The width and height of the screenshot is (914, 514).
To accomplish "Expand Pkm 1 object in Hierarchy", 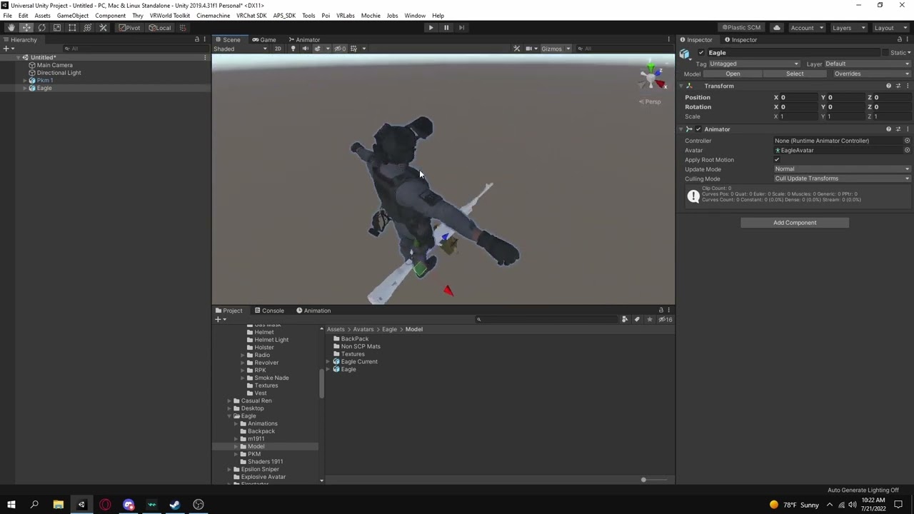I will [x=25, y=81].
